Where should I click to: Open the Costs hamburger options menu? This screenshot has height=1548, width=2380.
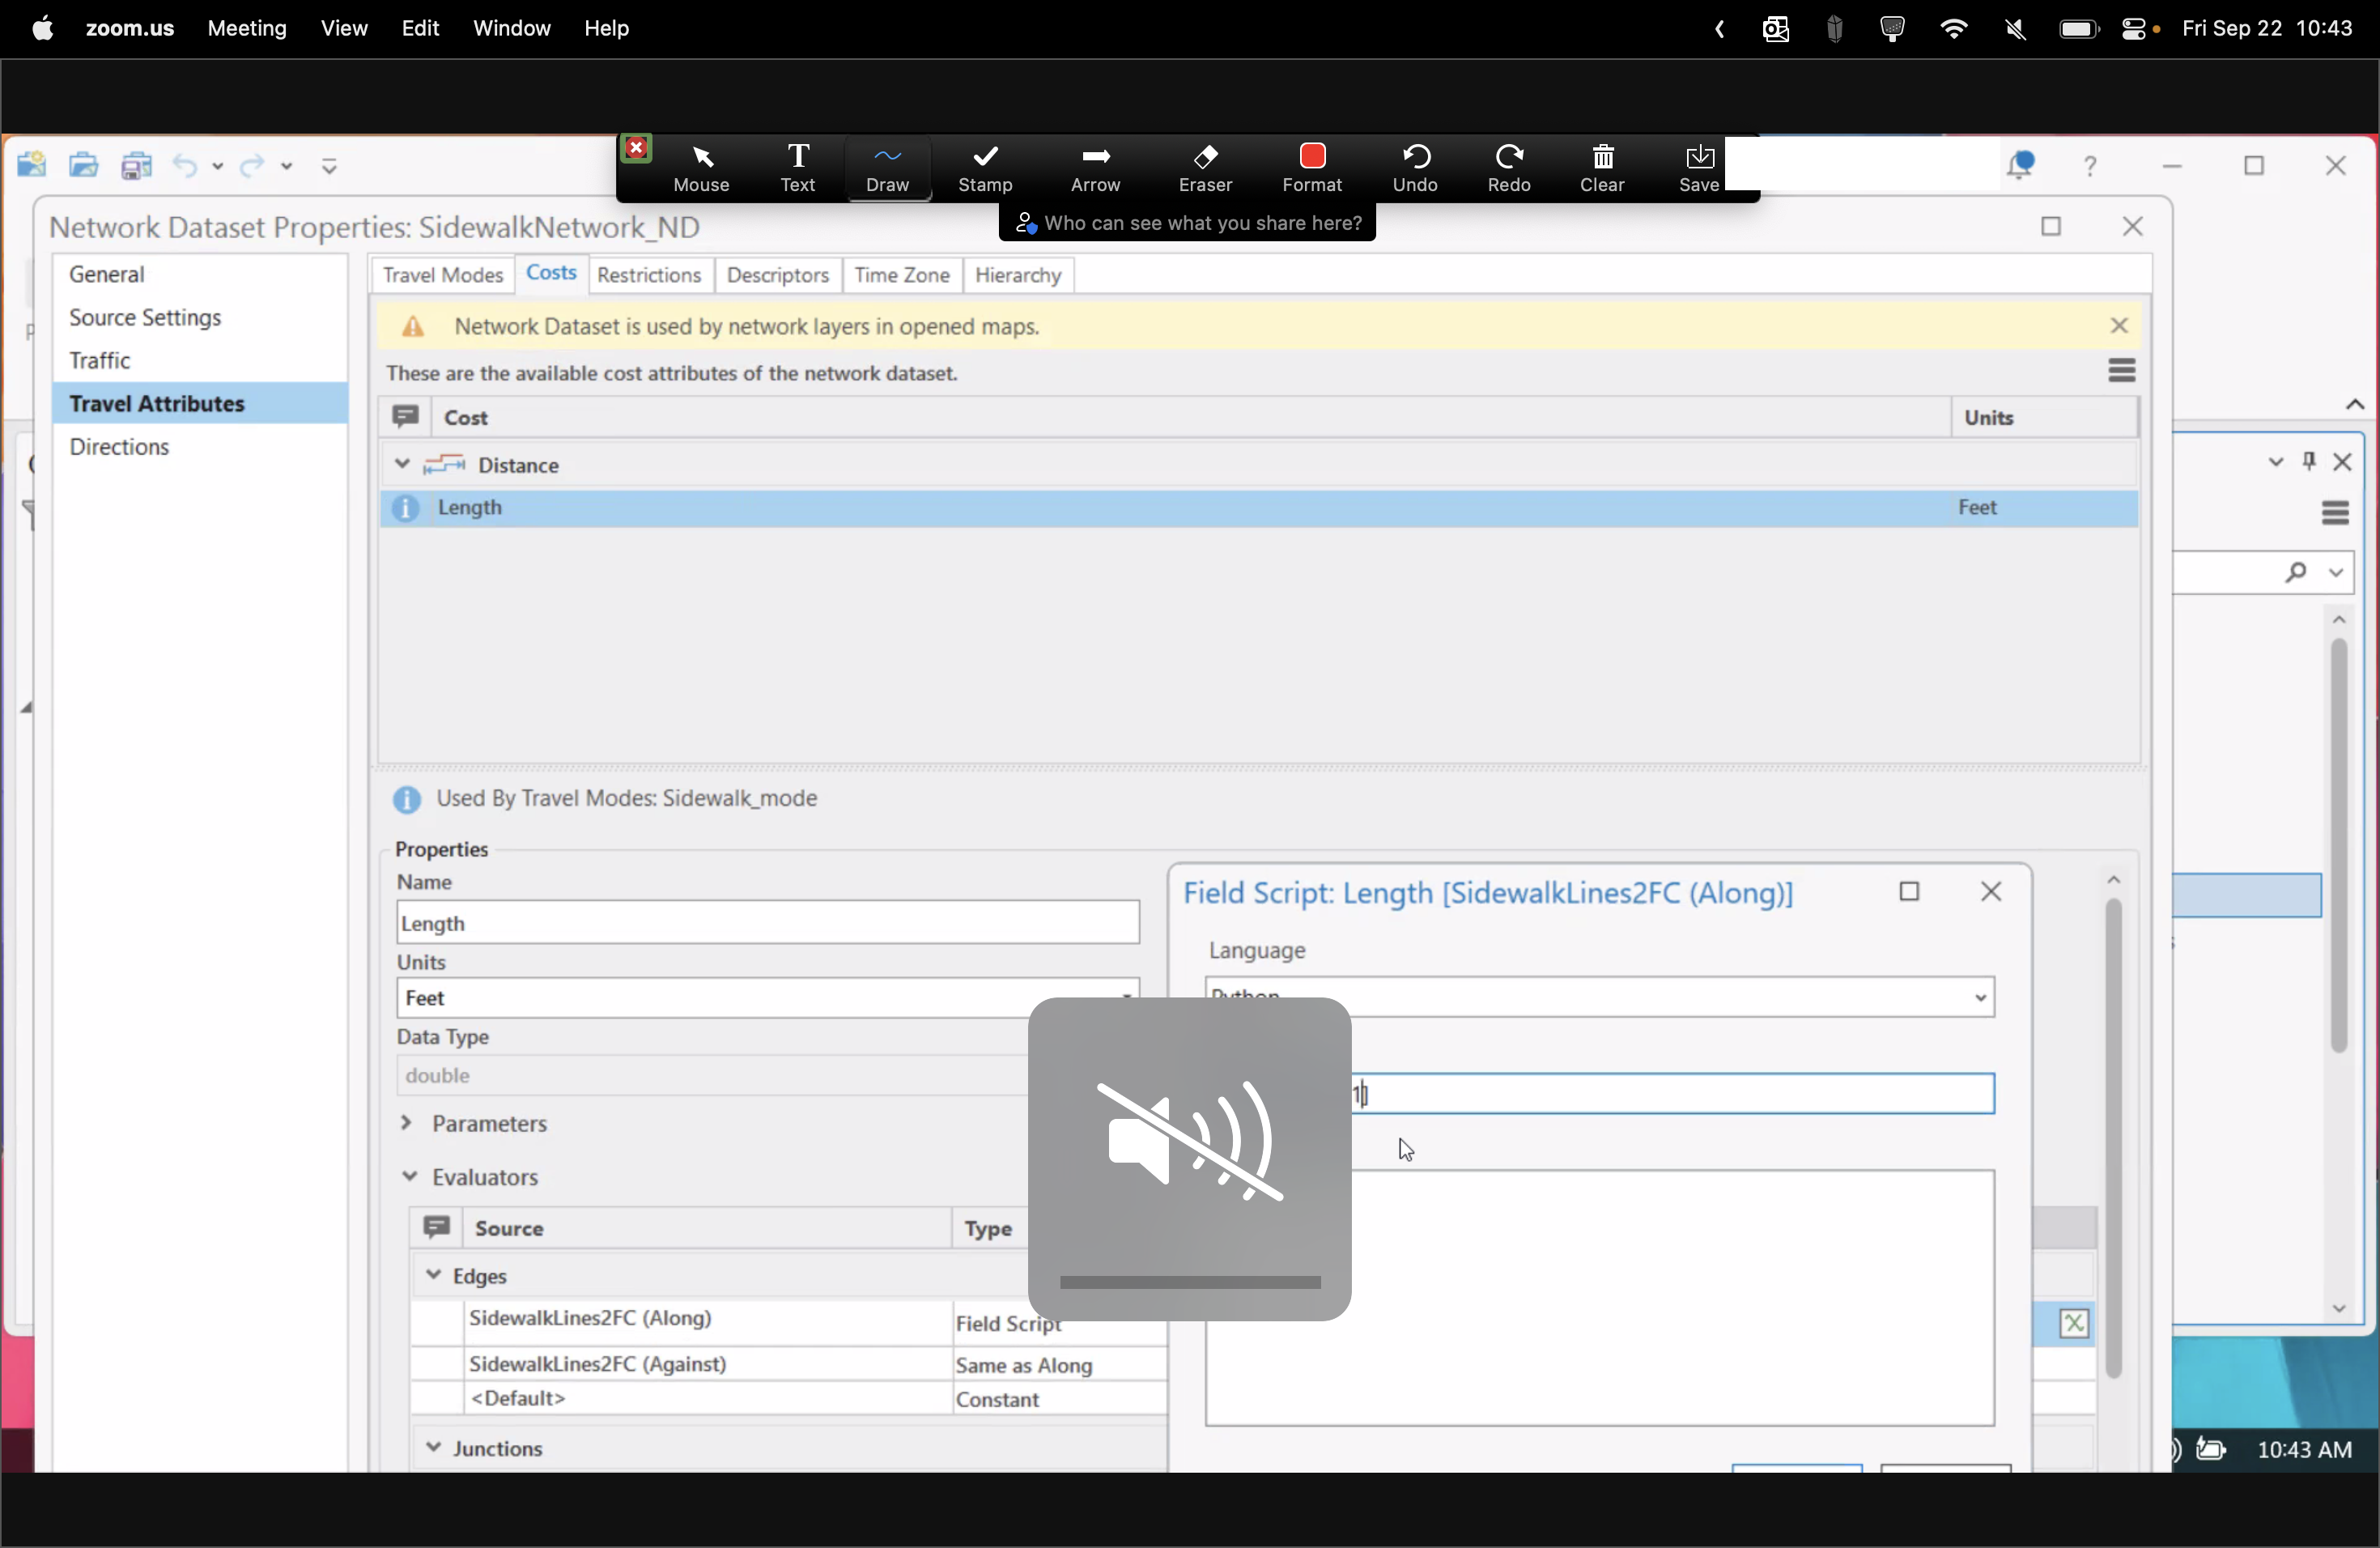2121,371
